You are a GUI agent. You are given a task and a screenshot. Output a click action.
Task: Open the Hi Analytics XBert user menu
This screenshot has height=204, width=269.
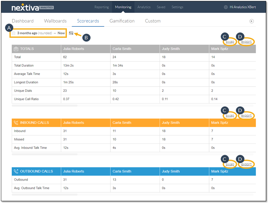click(243, 7)
